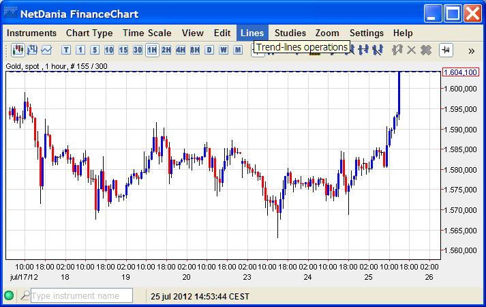Switch to 10 minute time scale
This screenshot has width=486, height=307.
109,50
